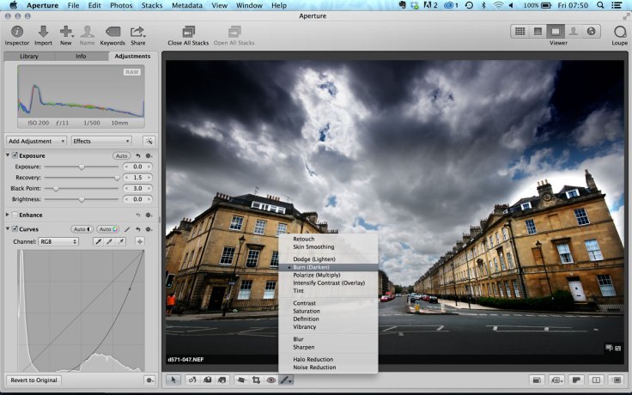Enable the Enhance adjustment checkbox
This screenshot has width=632, height=395.
tap(15, 215)
